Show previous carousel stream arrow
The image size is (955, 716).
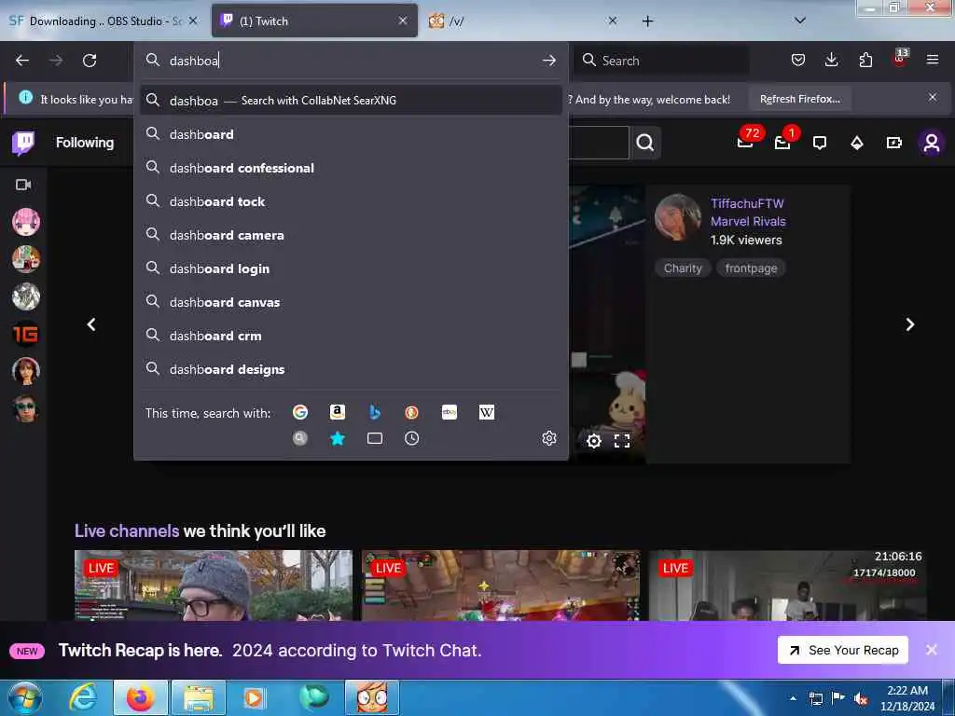91,324
